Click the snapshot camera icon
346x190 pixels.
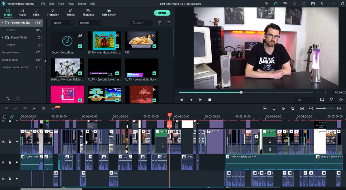332,100
